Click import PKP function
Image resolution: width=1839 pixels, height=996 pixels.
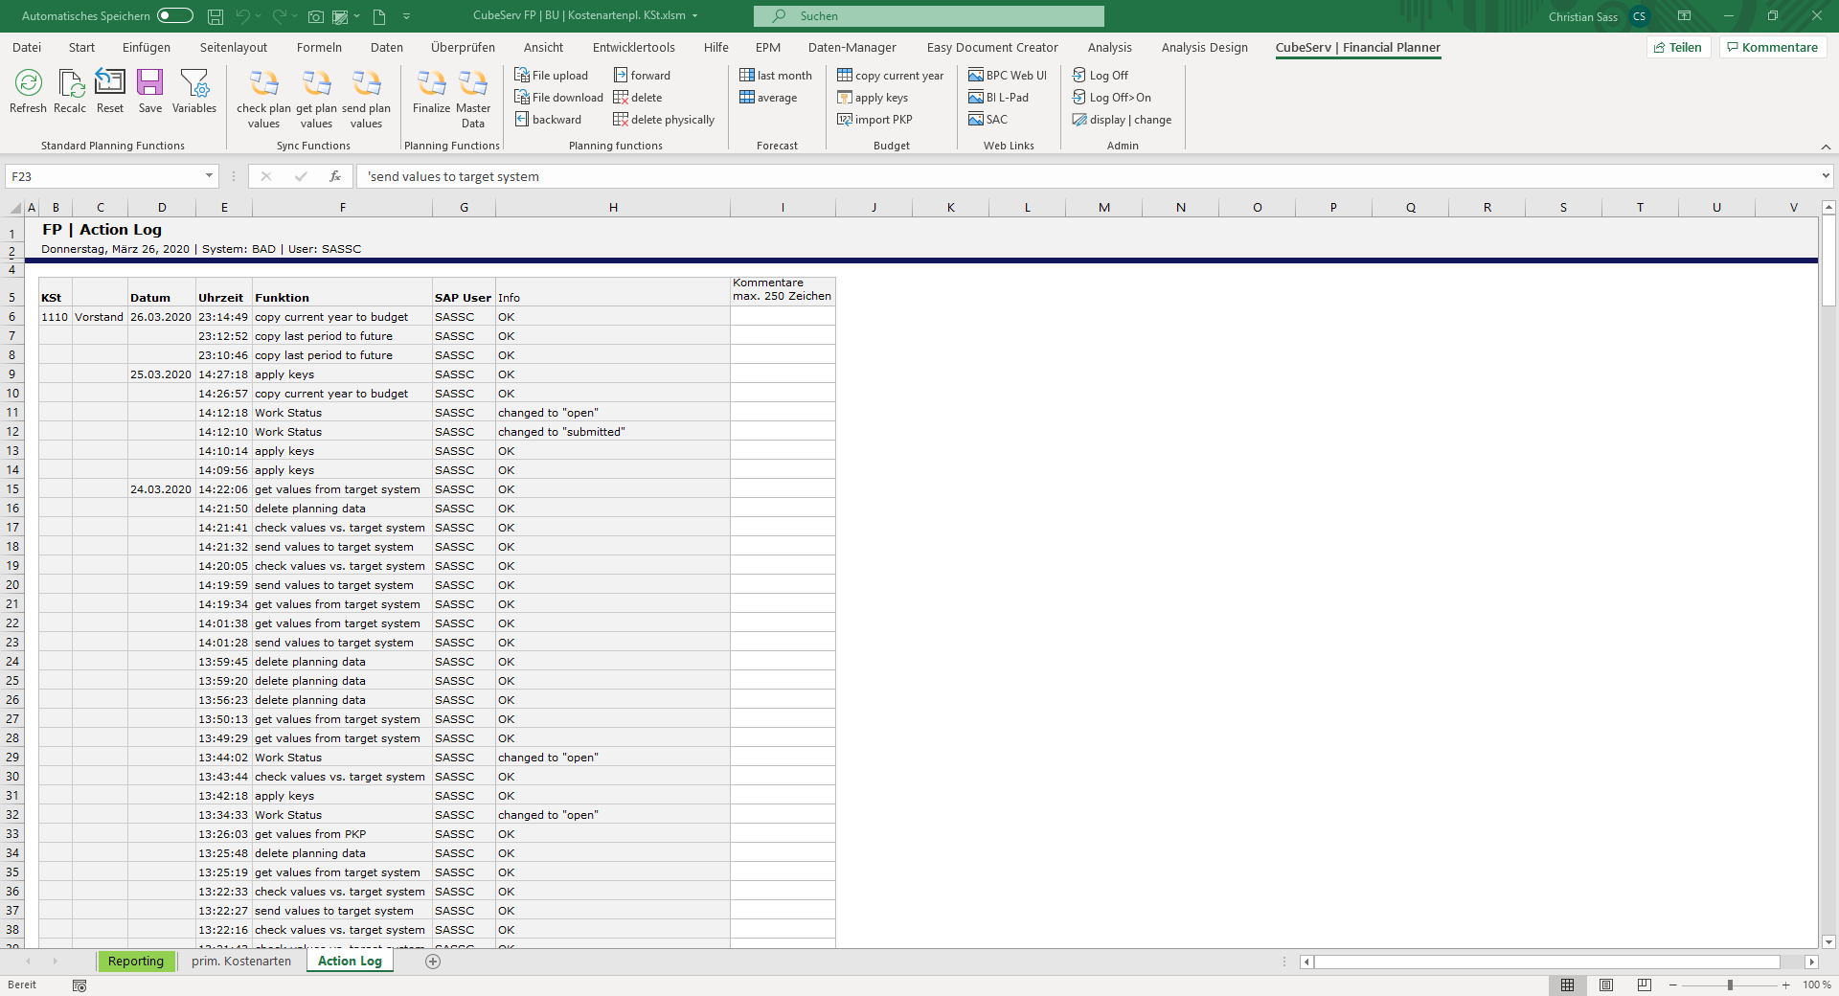874,119
